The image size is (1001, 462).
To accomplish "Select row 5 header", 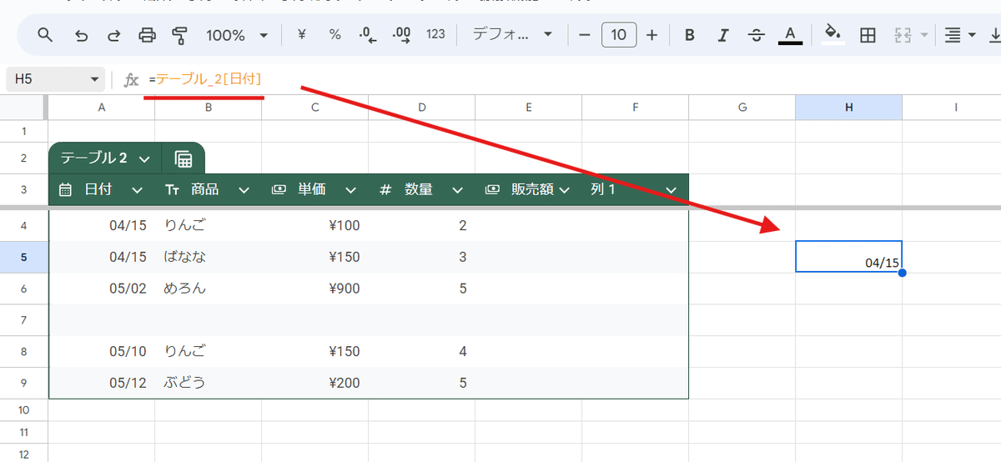I will coord(23,257).
